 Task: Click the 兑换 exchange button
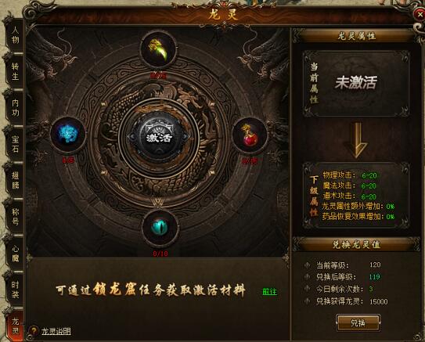pyautogui.click(x=358, y=322)
